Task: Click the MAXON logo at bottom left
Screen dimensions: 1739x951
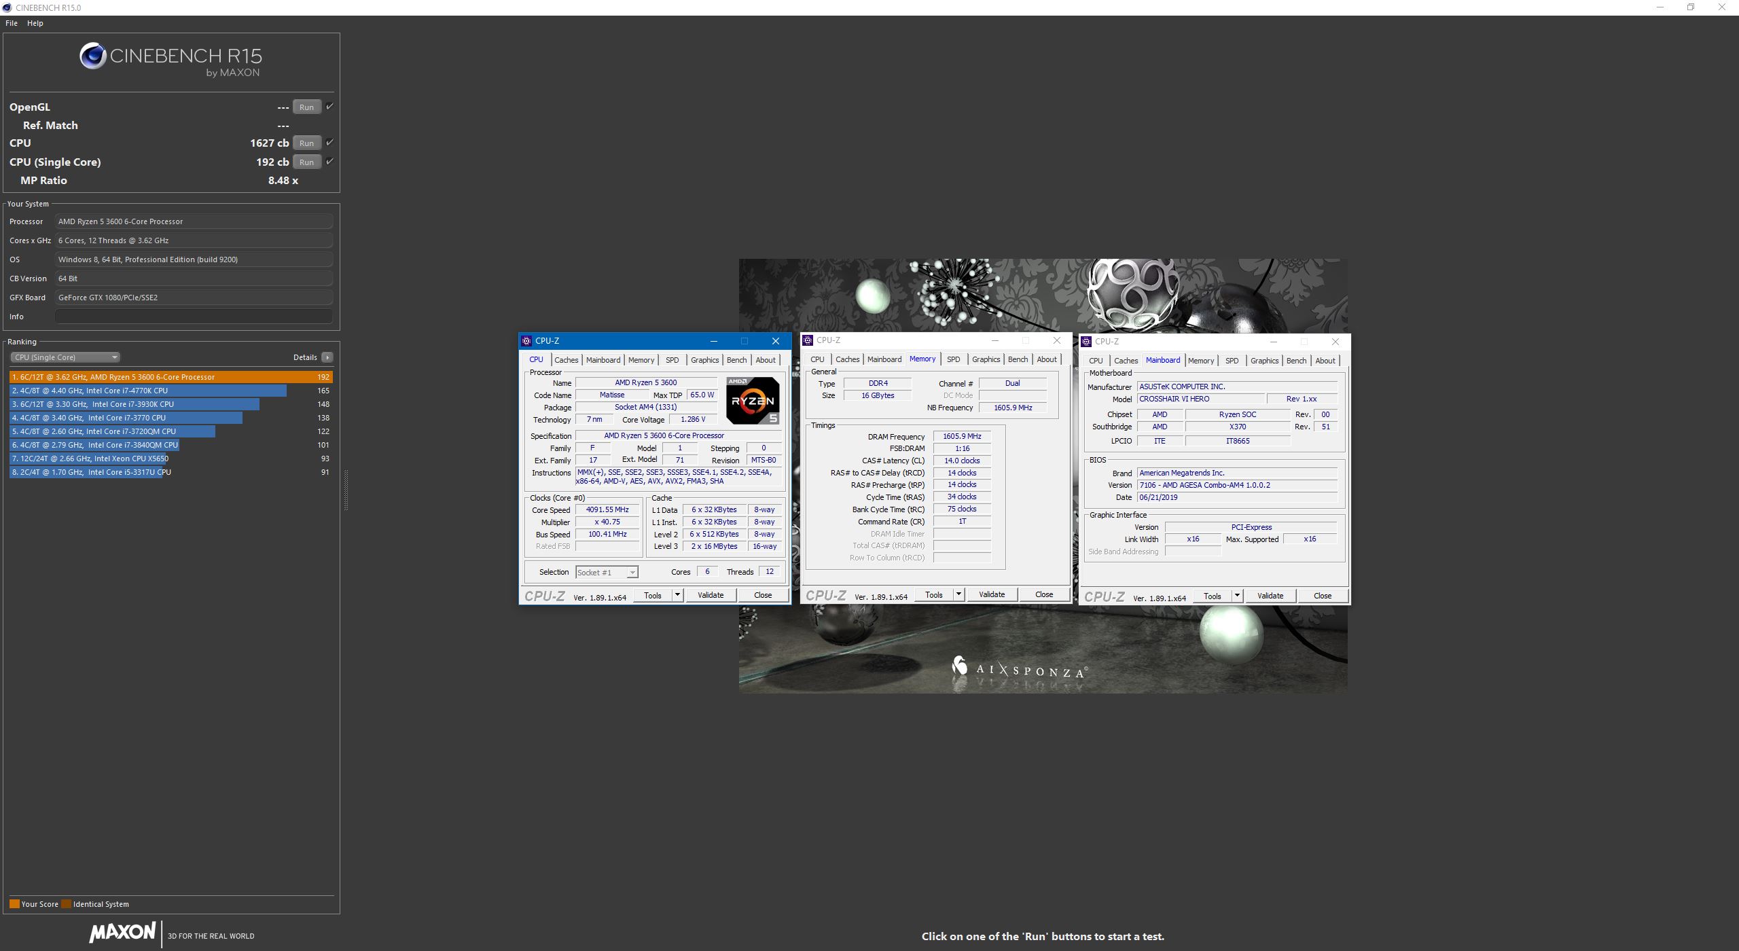Action: (122, 933)
